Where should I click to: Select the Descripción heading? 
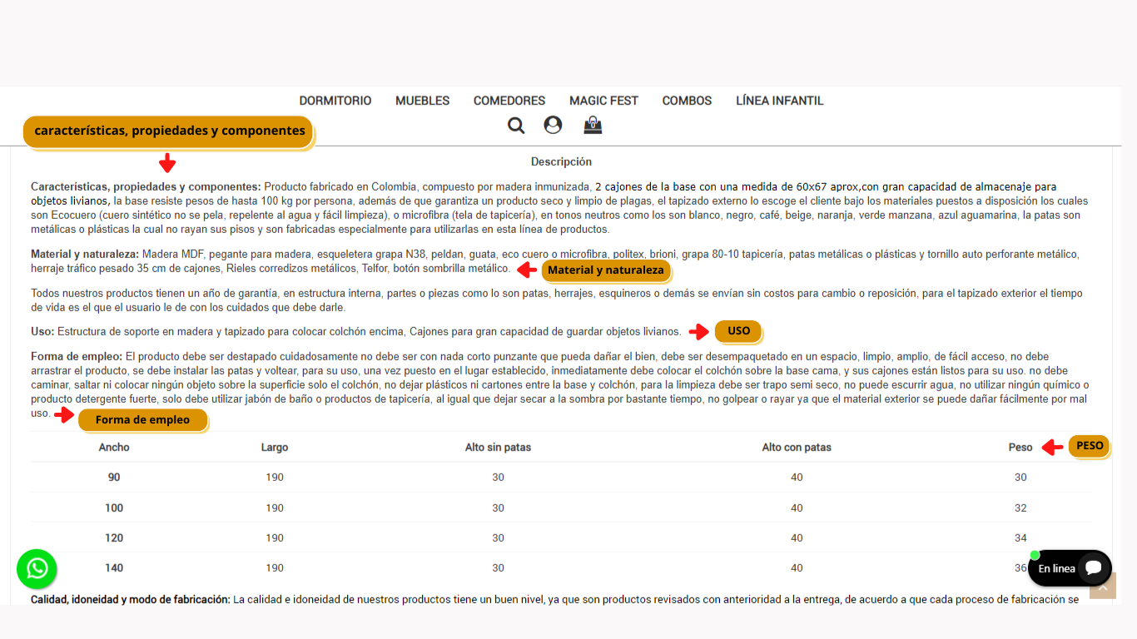tap(562, 161)
